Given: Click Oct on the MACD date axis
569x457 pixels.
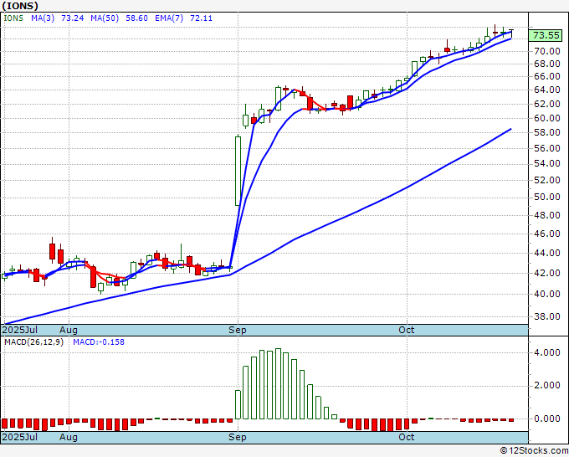Looking at the screenshot, I should [x=406, y=437].
